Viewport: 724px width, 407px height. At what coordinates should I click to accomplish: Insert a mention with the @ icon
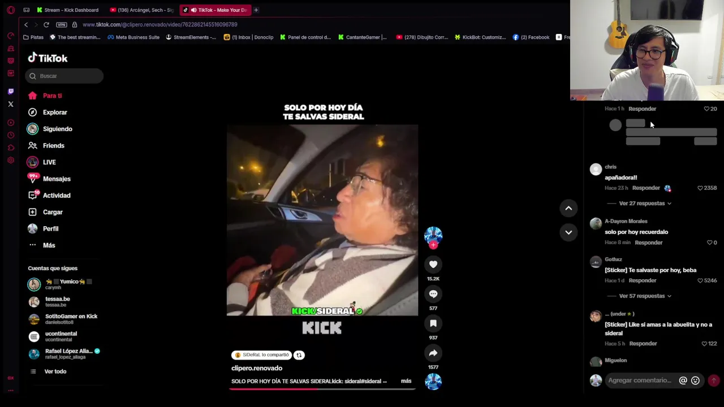pos(683,380)
